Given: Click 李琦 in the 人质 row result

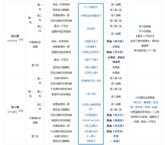Looking at the screenshot, I should pyautogui.click(x=116, y=136).
